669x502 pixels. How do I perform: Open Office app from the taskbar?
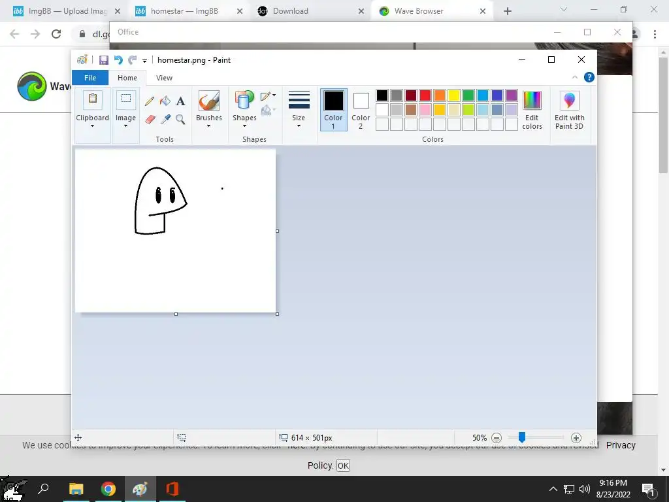pyautogui.click(x=172, y=489)
